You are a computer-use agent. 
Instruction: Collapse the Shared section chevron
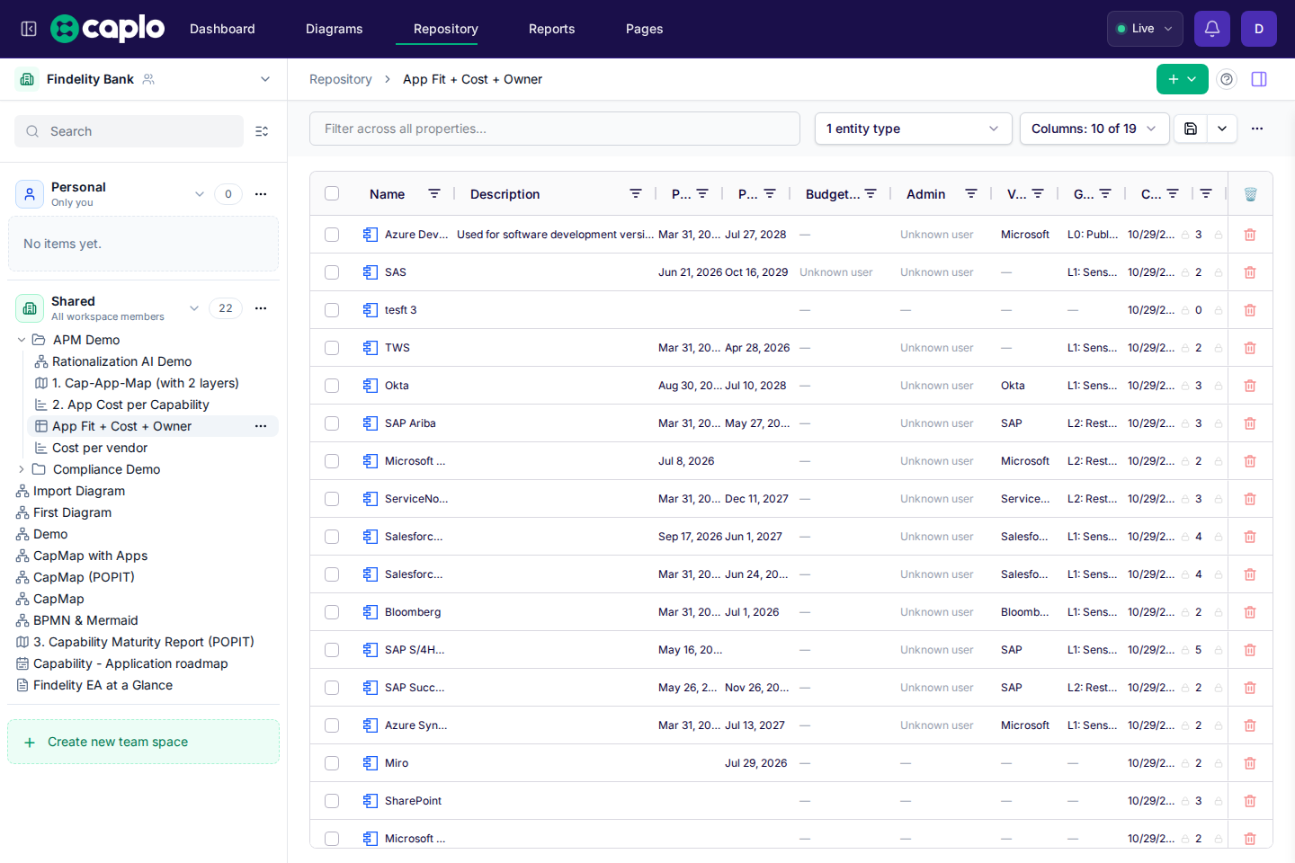coord(194,308)
